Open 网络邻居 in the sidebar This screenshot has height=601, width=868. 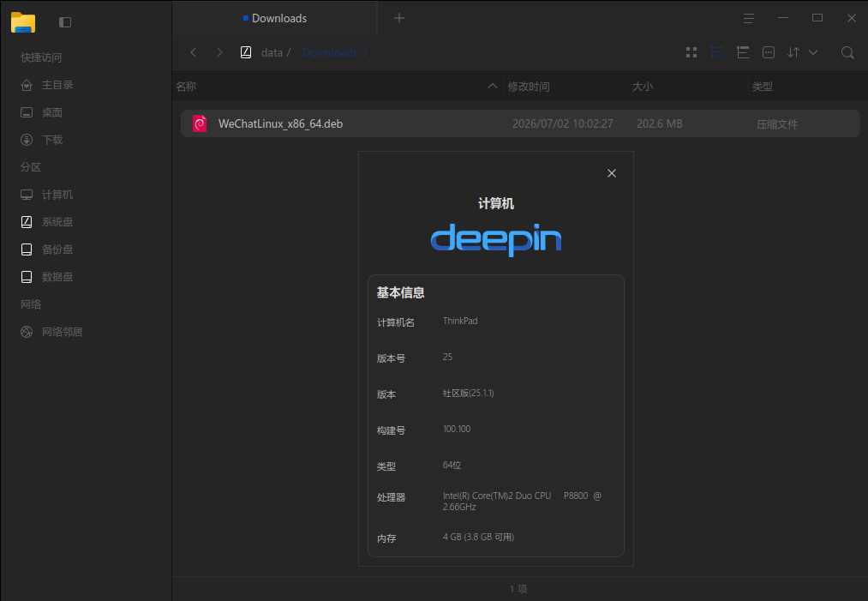pyautogui.click(x=62, y=332)
